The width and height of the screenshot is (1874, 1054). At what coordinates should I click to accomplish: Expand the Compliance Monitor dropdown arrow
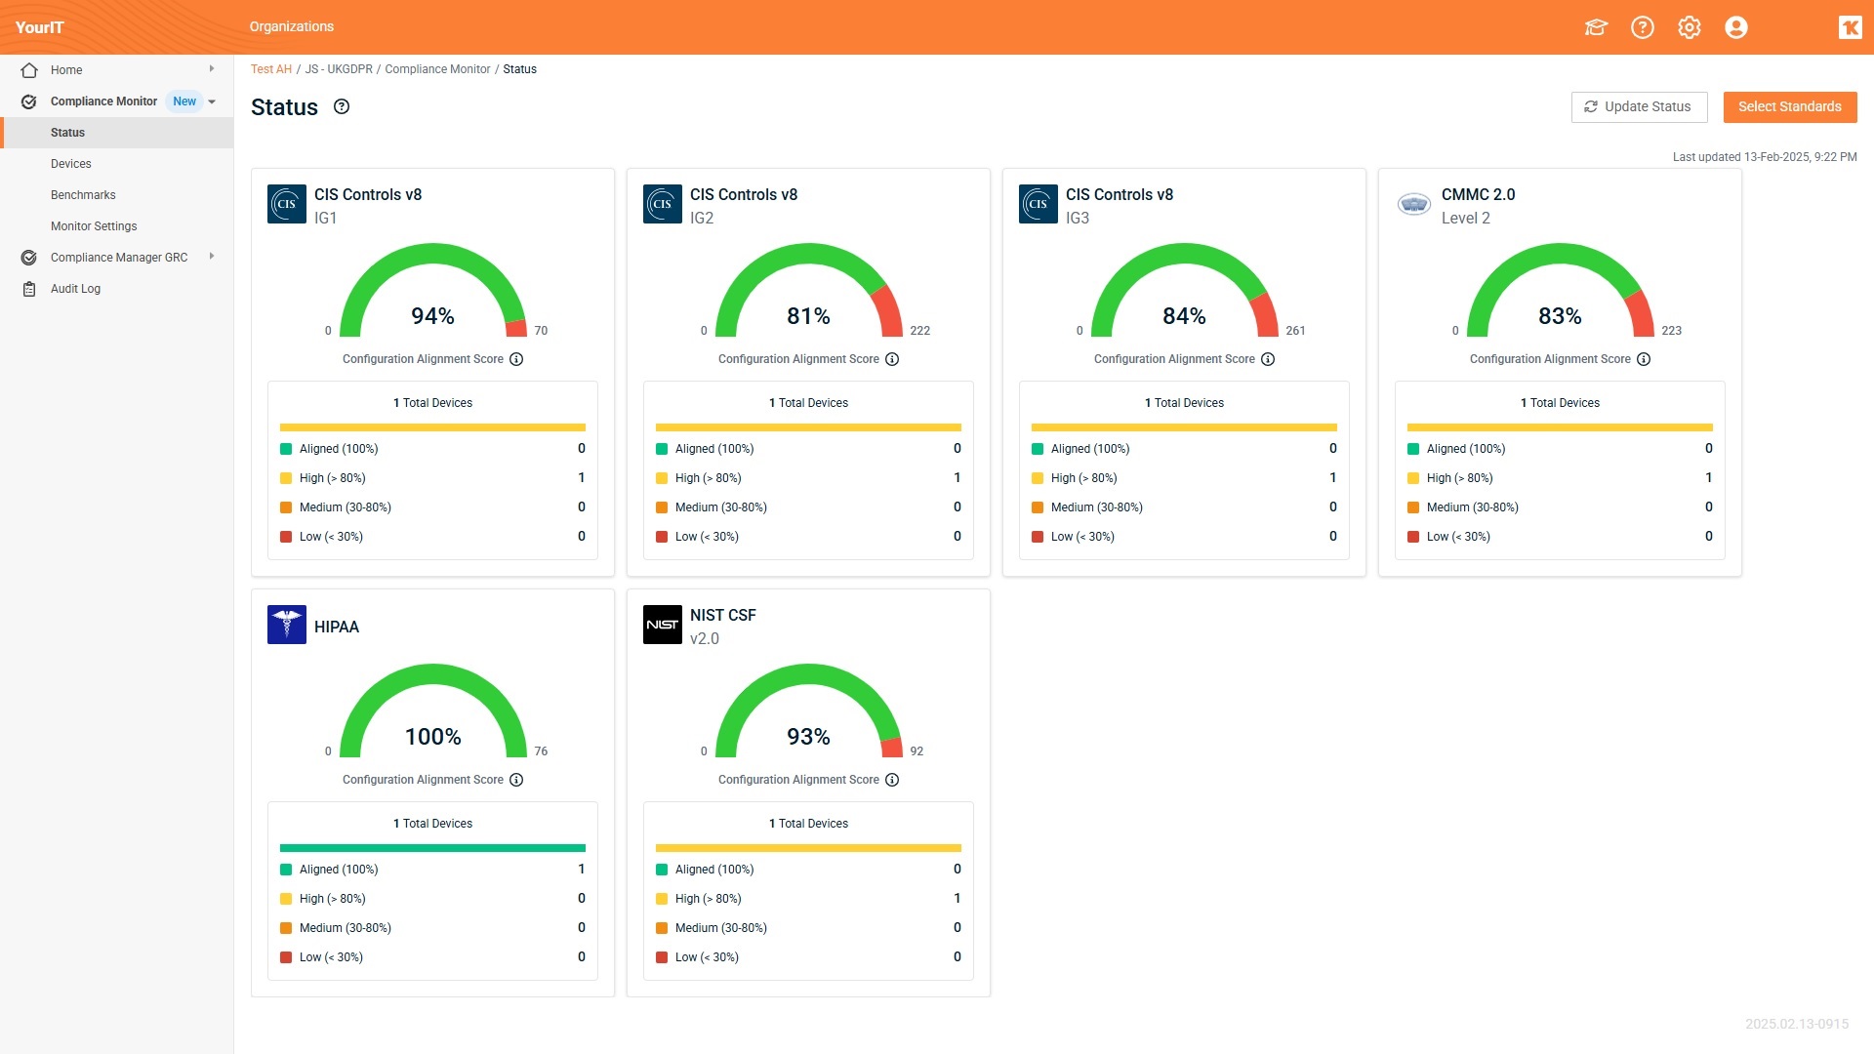pyautogui.click(x=213, y=101)
